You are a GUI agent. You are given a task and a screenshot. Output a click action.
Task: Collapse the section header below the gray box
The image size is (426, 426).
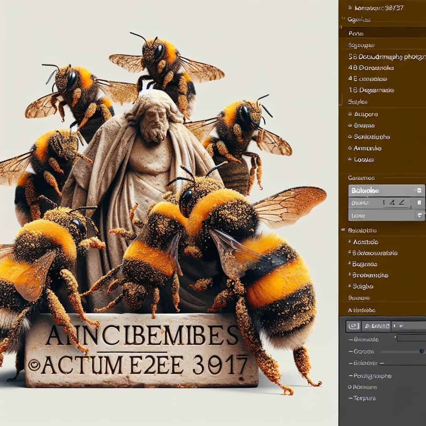click(x=343, y=230)
